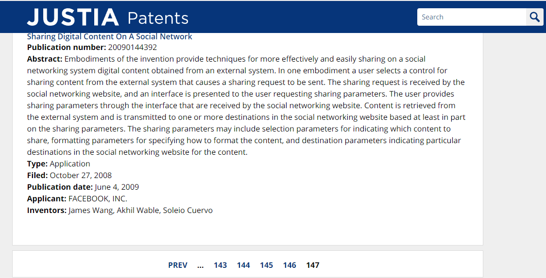Open the JUSTIA logo home link
The width and height of the screenshot is (546, 278).
point(73,17)
